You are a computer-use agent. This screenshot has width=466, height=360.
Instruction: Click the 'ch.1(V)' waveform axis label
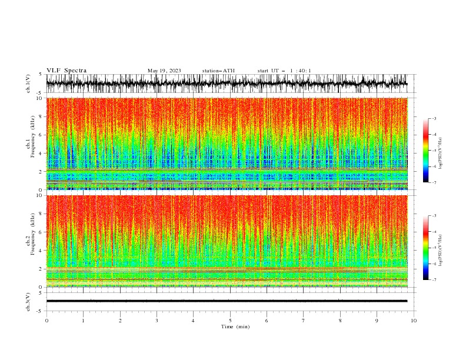28,84
